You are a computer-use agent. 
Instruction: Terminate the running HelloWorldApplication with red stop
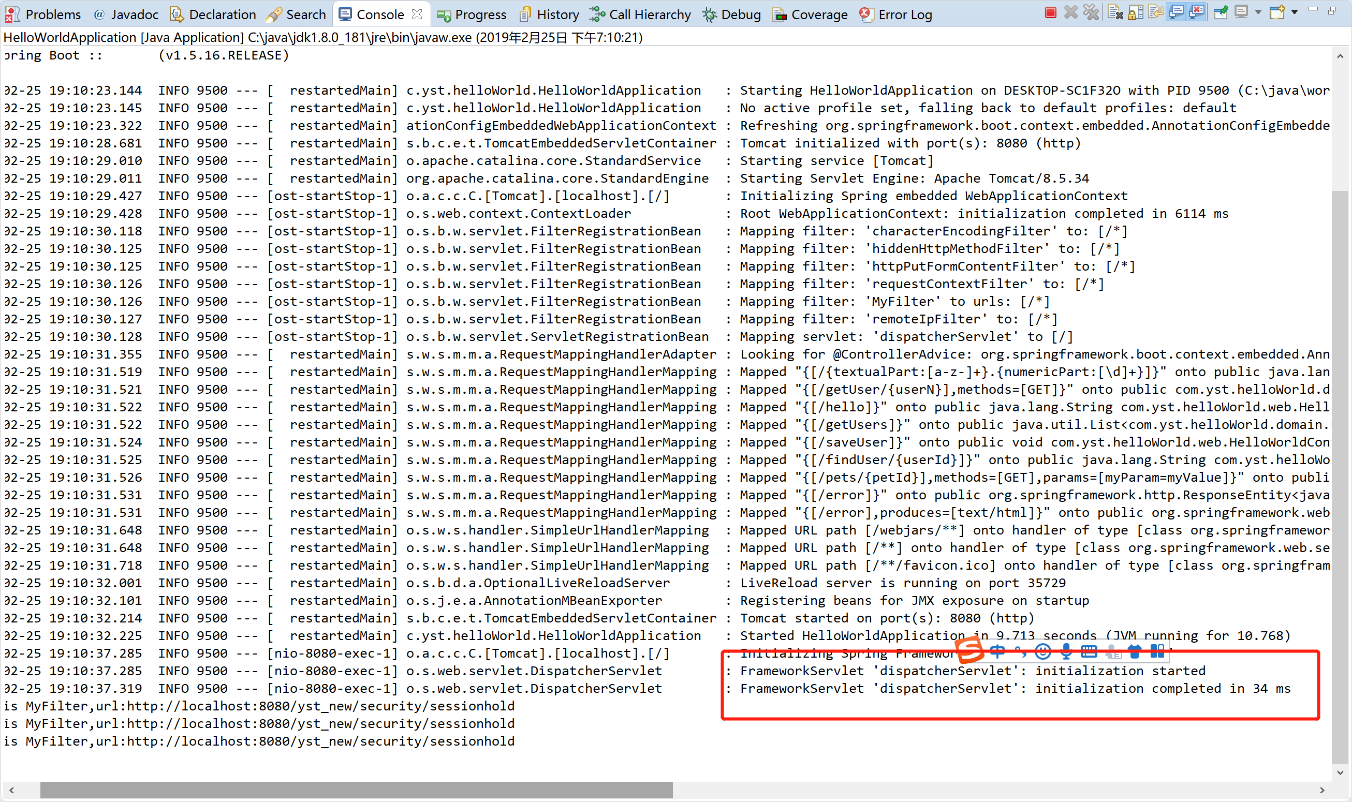[x=1050, y=12]
